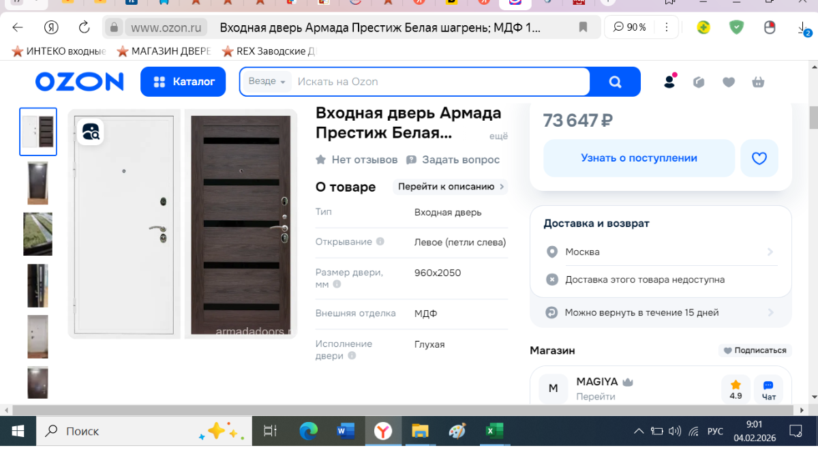
Task: Click image search icon on door photo
Action: (x=91, y=131)
